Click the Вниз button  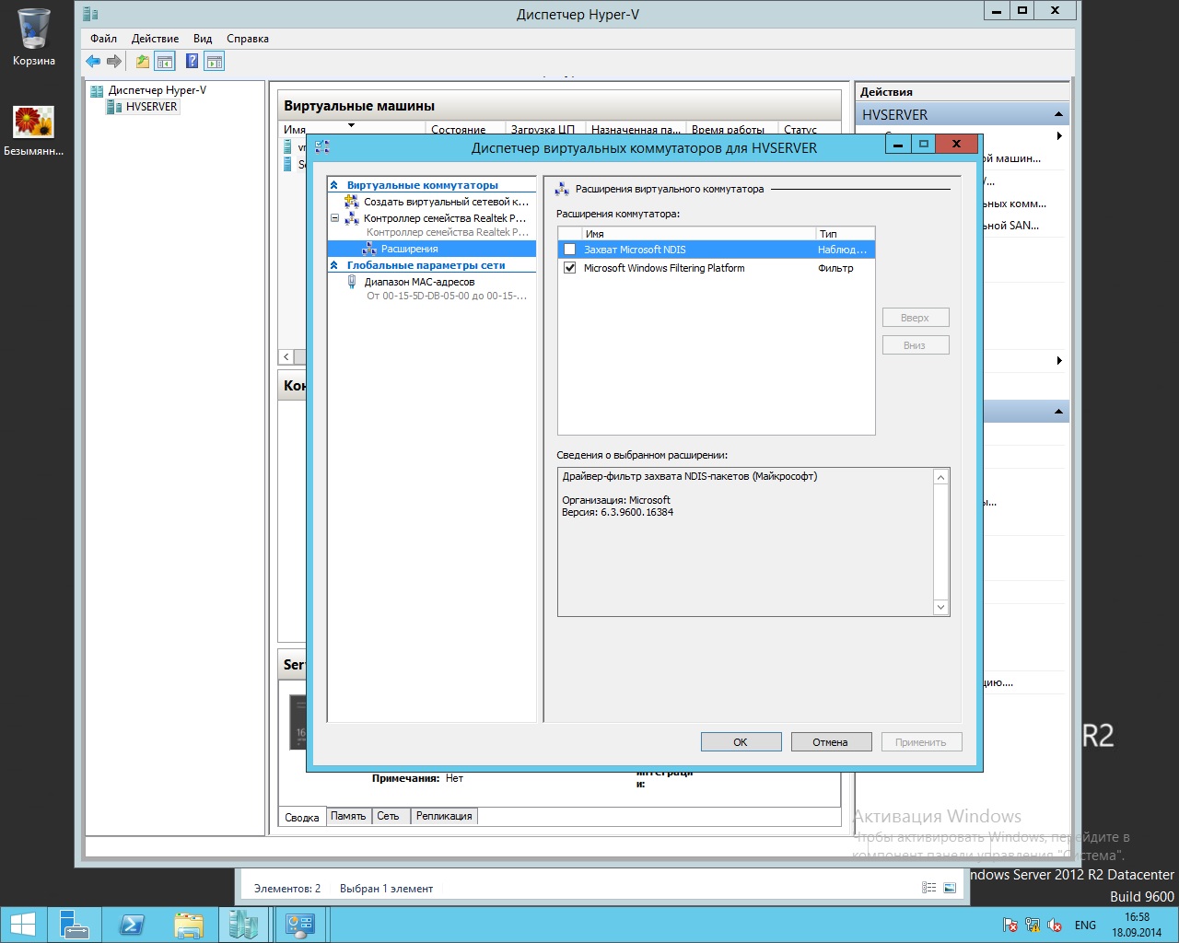click(x=915, y=345)
